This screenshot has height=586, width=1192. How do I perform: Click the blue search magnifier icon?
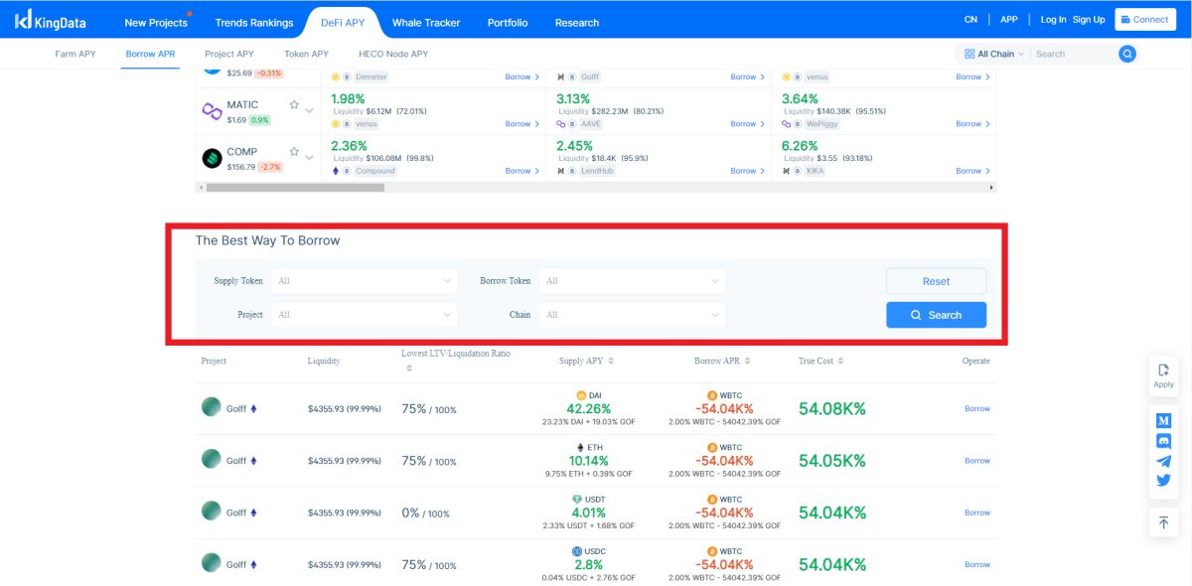(x=1127, y=54)
